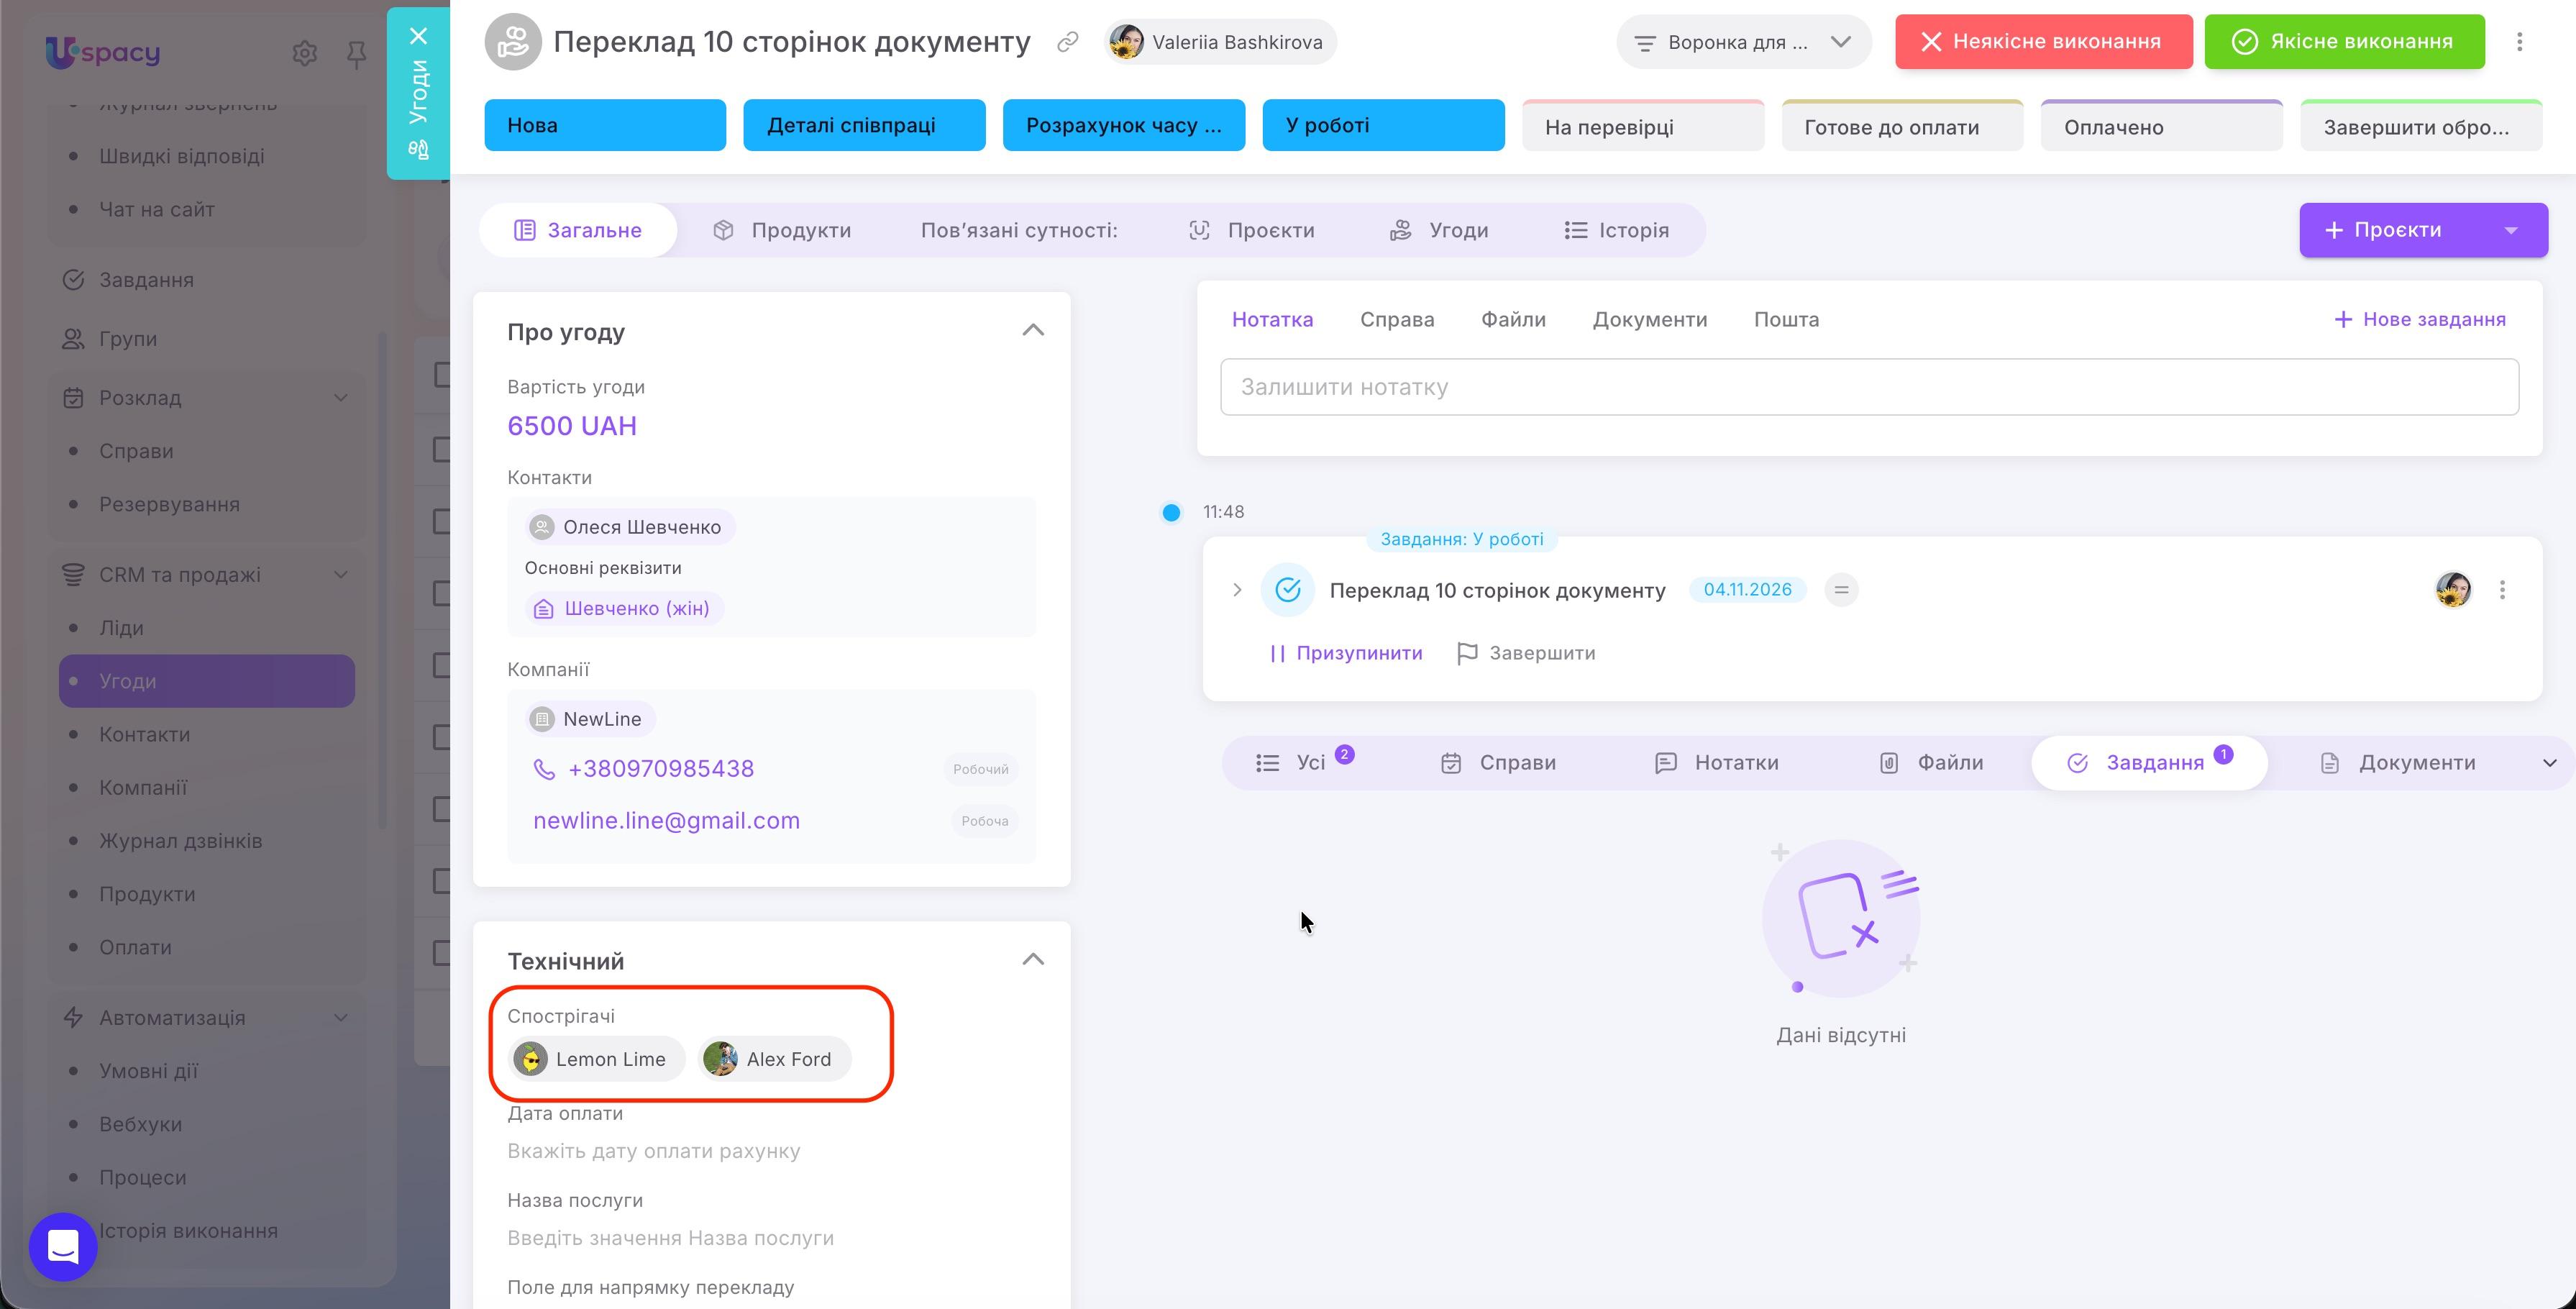Create Нове завдання
2576x1309 pixels.
pos(2420,320)
